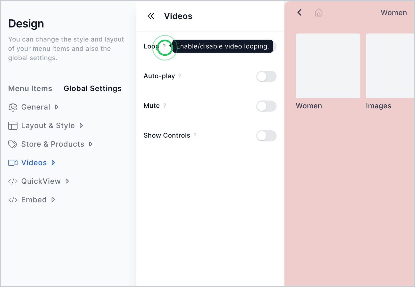Click the Auto-play label
The image size is (415, 287).
(159, 76)
